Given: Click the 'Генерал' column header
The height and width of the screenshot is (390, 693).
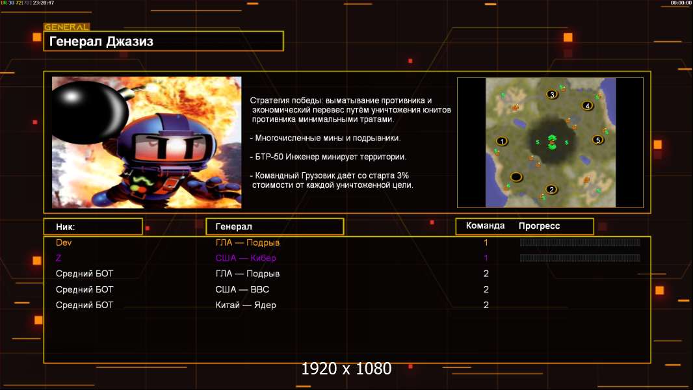Looking at the screenshot, I should click(275, 227).
